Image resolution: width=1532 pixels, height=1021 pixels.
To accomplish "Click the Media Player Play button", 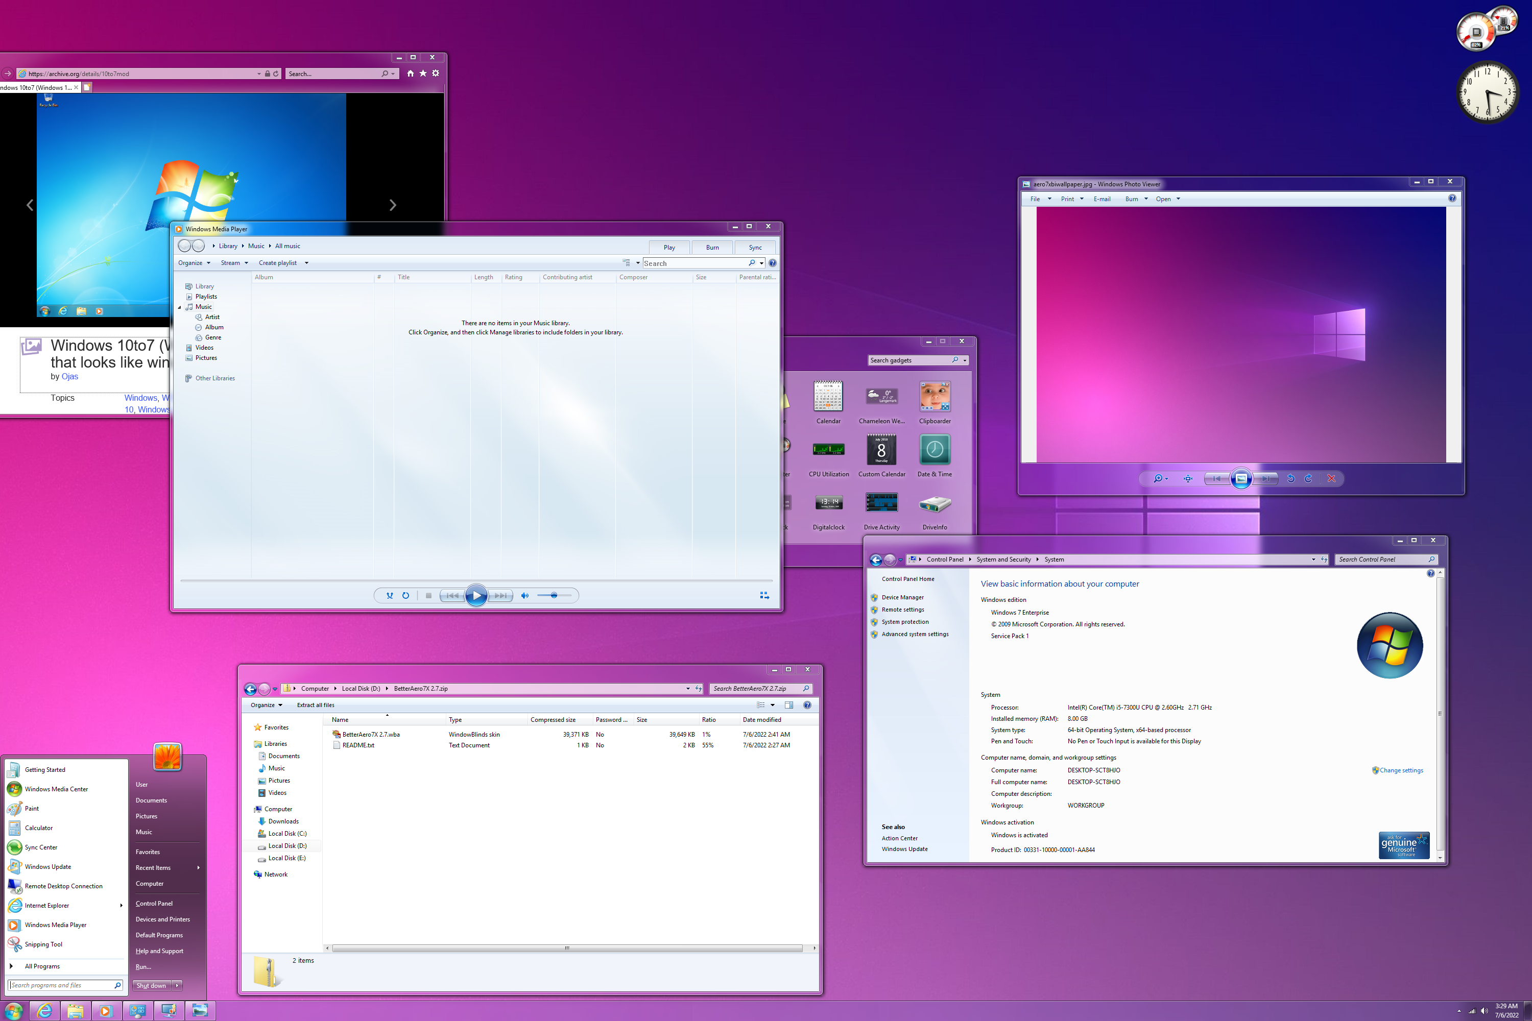I will tap(476, 595).
